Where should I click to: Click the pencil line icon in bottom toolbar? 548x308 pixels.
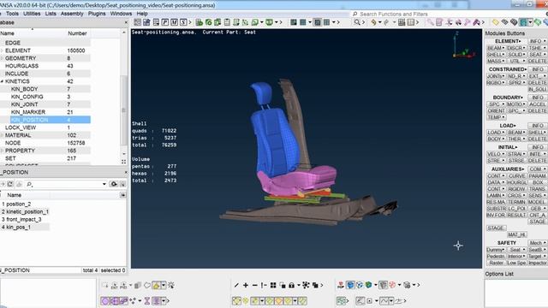tap(236, 285)
